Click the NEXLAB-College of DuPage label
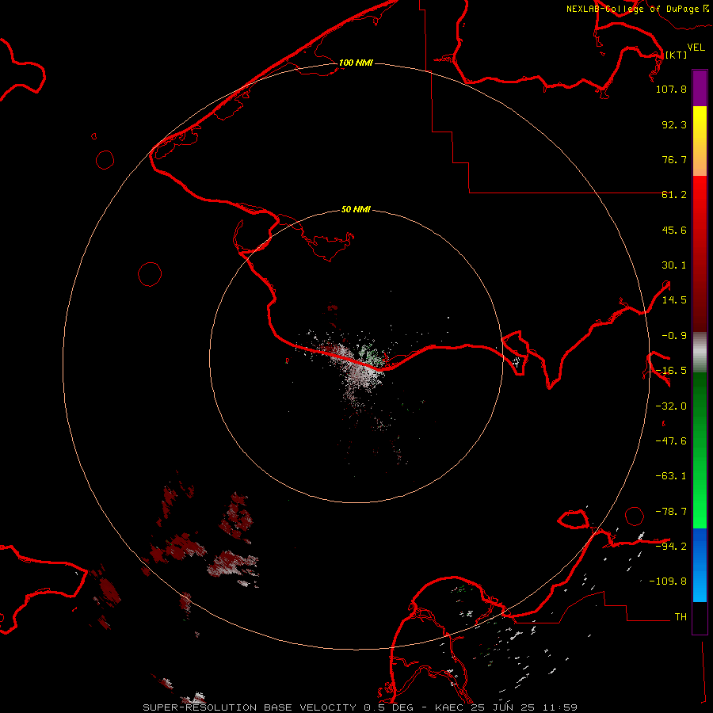The image size is (713, 713). (x=637, y=9)
